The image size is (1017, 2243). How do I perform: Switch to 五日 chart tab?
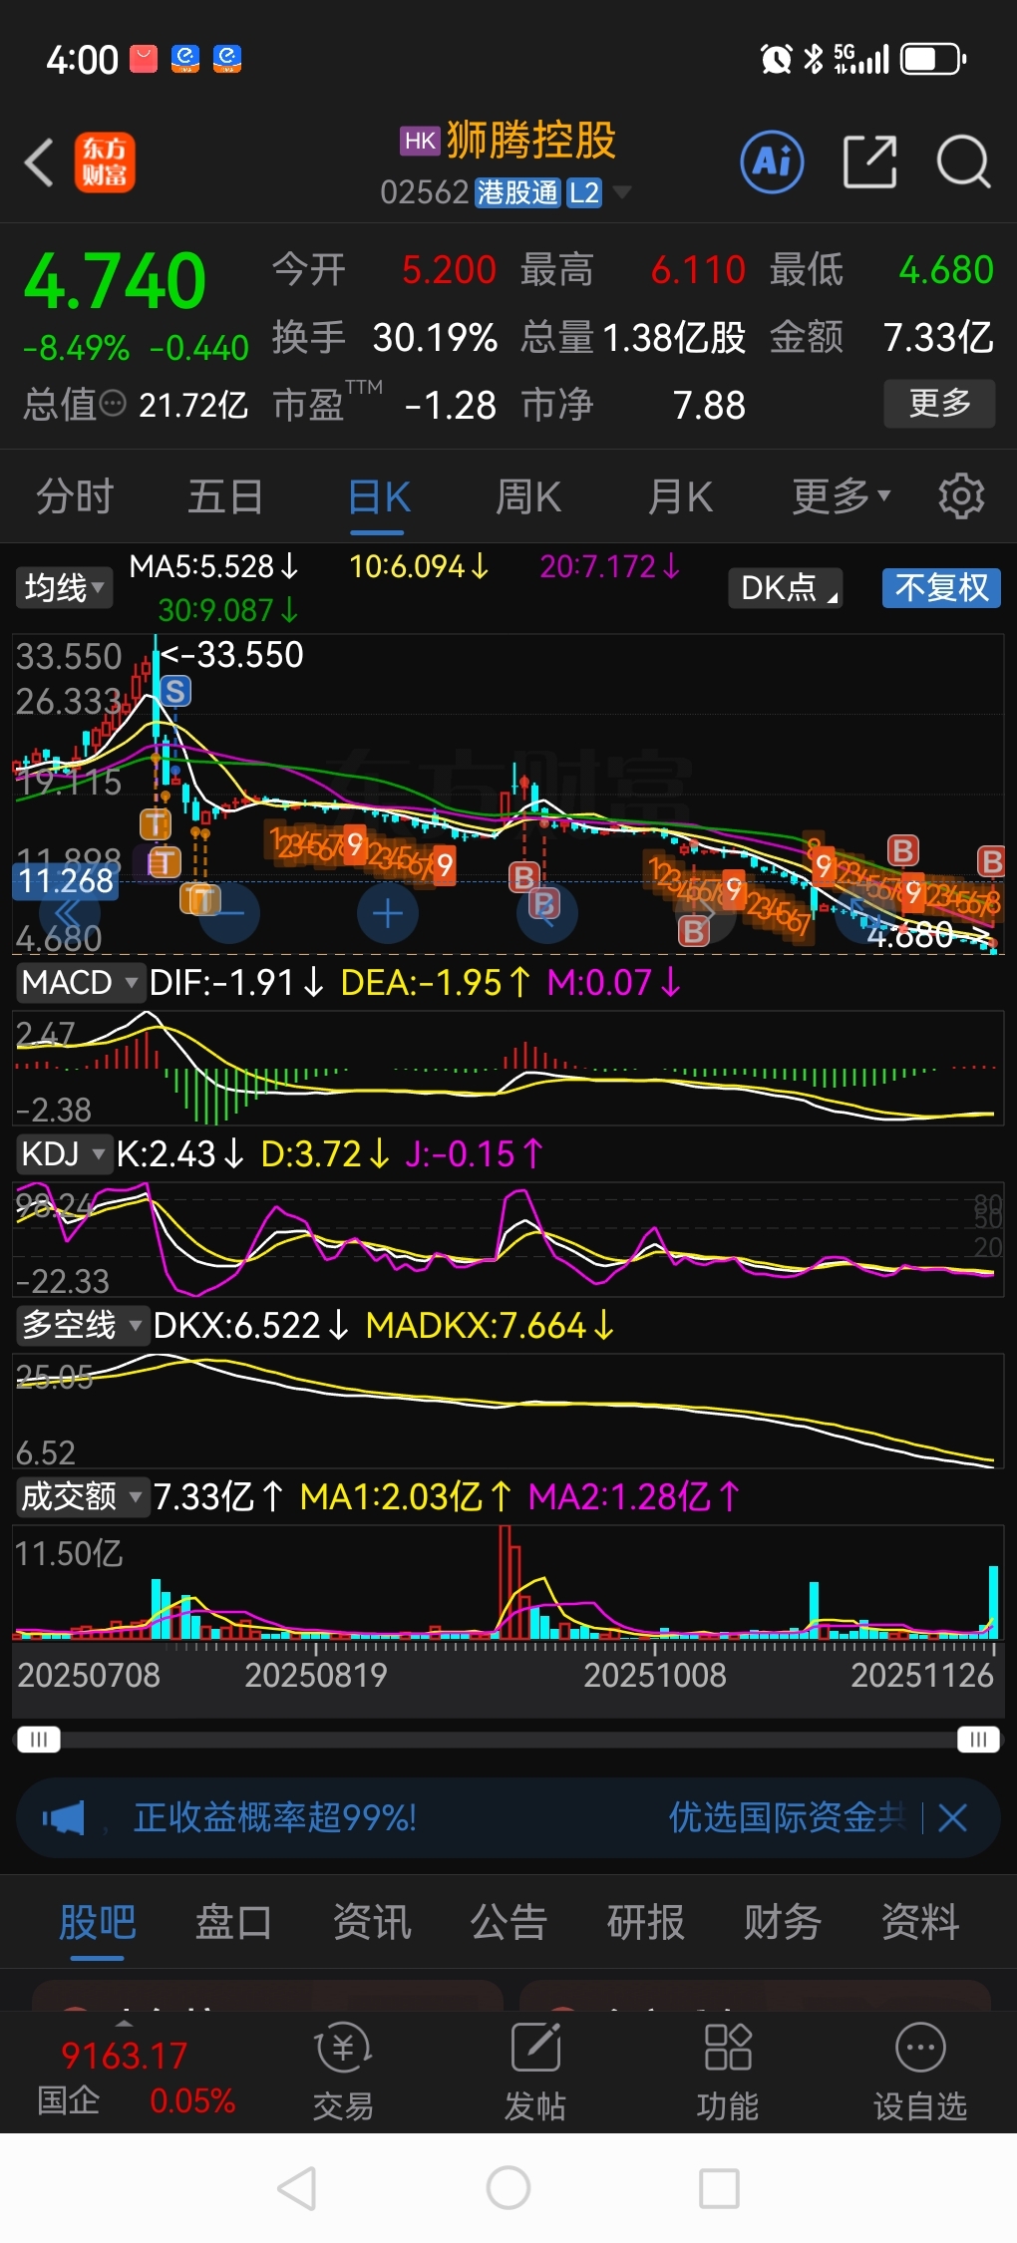225,495
